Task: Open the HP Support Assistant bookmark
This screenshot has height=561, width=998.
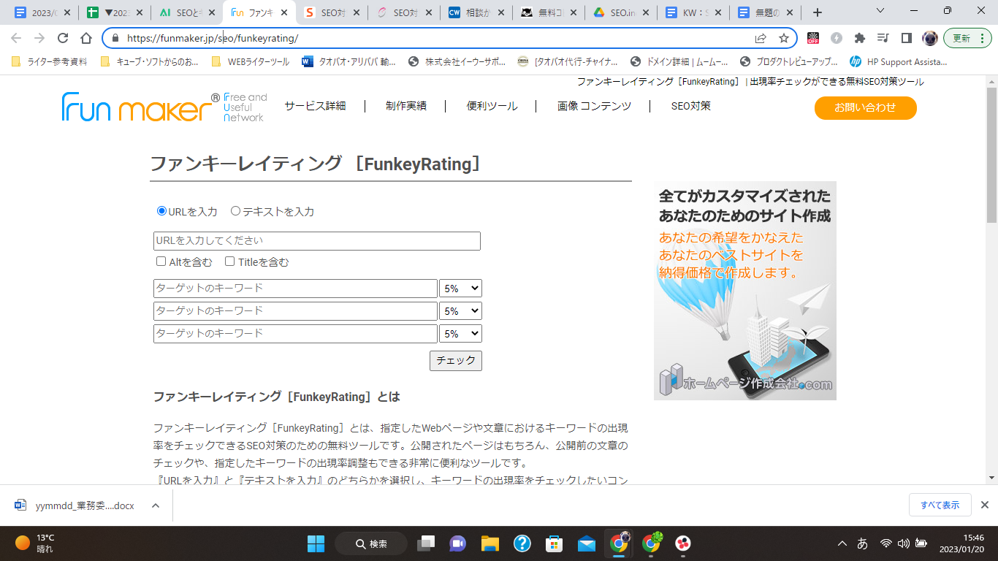Action: click(899, 62)
